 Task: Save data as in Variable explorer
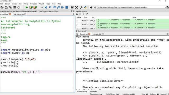[83, 14]
